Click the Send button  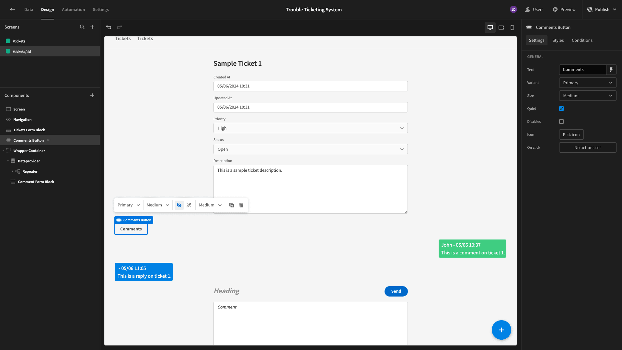[396, 291]
